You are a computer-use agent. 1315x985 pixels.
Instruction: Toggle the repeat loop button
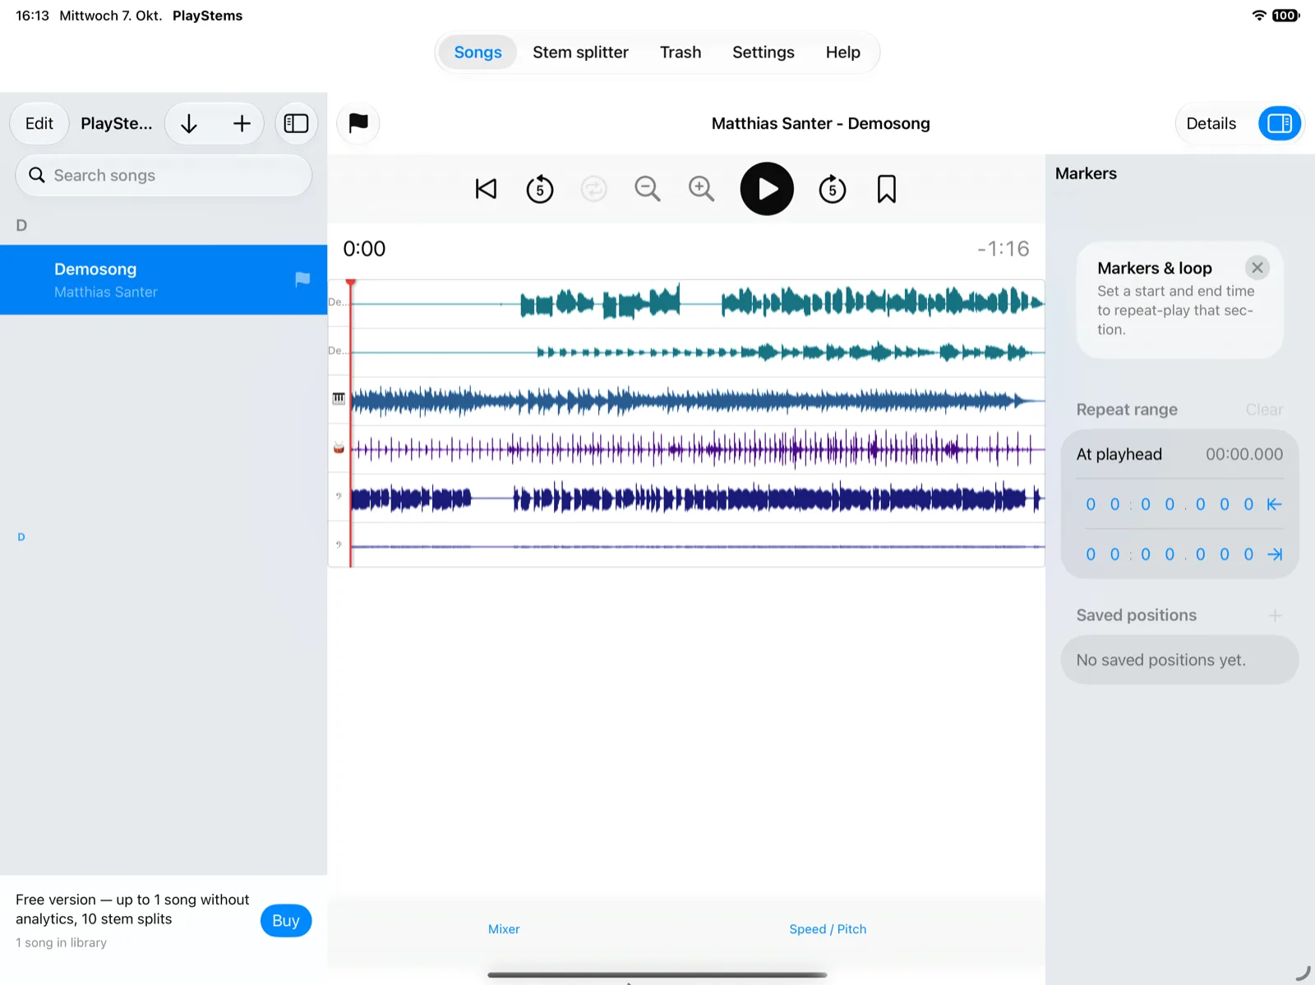(593, 189)
